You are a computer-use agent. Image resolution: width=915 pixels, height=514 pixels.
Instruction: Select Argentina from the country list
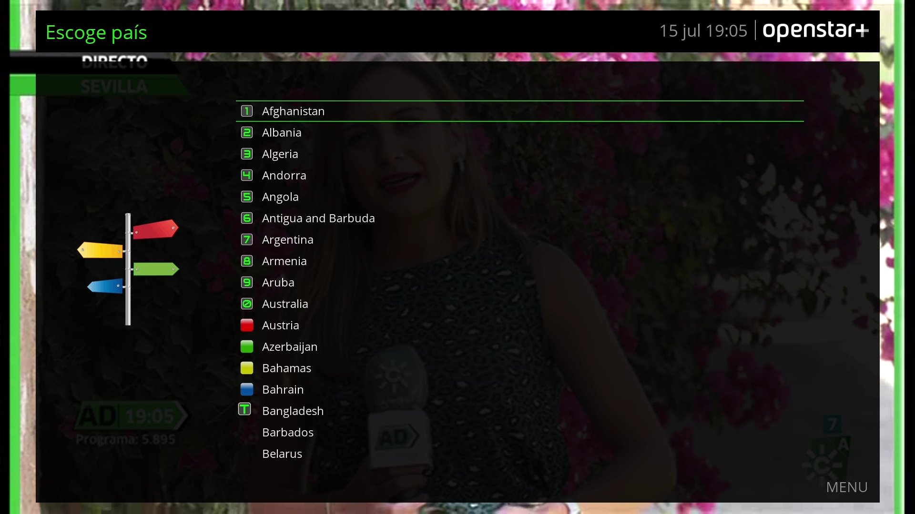[x=287, y=239]
